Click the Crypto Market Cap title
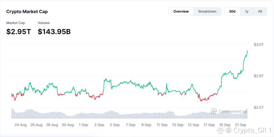This screenshot has height=137, width=274. coord(27,12)
